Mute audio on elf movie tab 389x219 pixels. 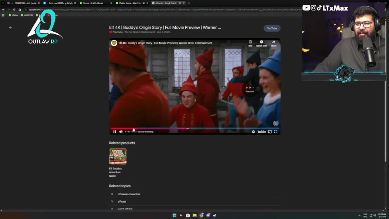click(180, 3)
